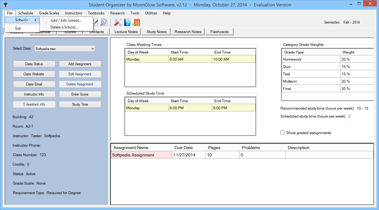Viewport: 379px width, 210px height.
Task: Open the tools wrench and screwdriver icon
Action: [x=118, y=22]
